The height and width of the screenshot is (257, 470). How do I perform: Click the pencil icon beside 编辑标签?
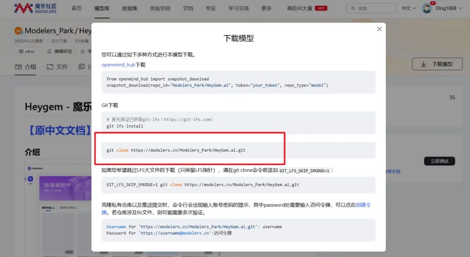(x=50, y=51)
